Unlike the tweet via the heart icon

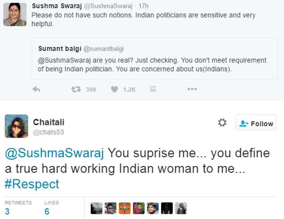(114, 89)
